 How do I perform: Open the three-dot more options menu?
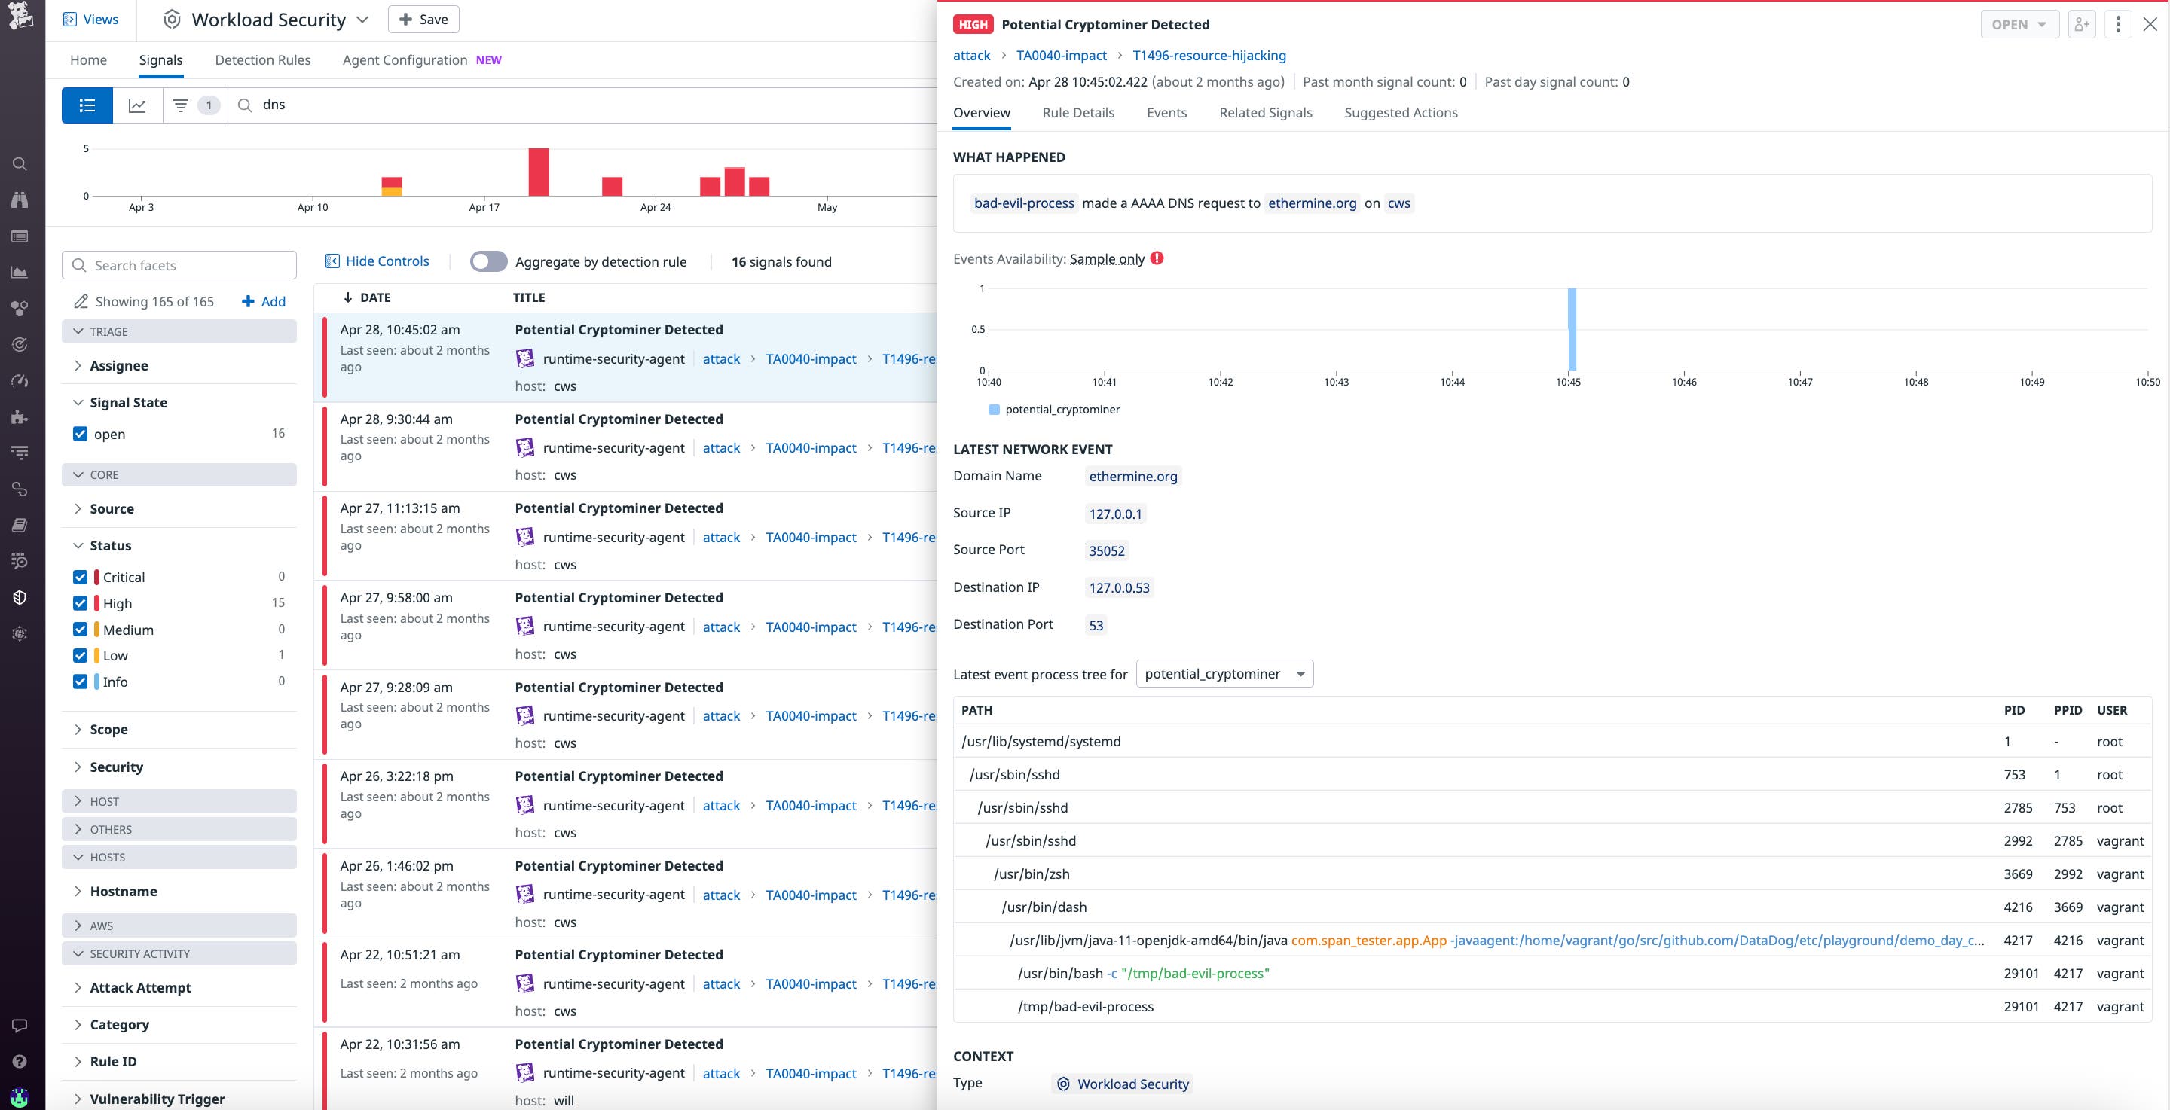[2118, 24]
